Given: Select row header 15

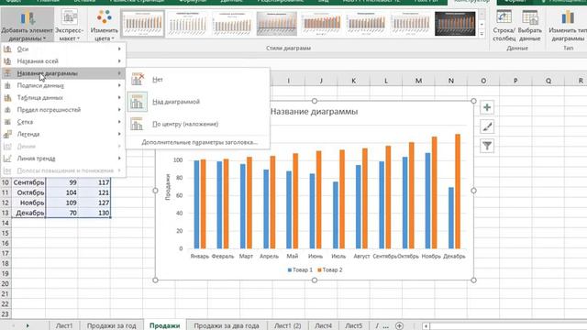Looking at the screenshot, I should click(x=6, y=233).
